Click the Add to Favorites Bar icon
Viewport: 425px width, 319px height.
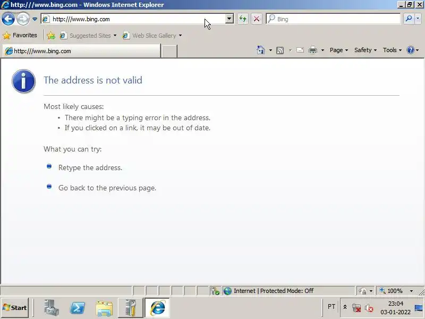coord(50,36)
